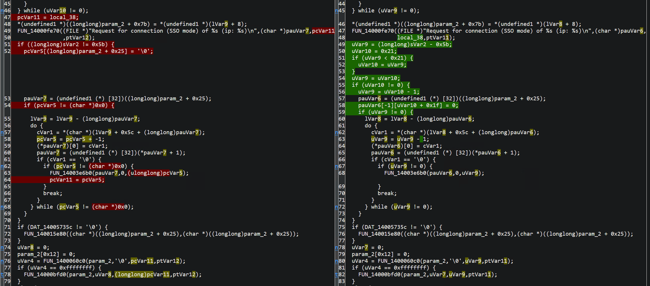This screenshot has width=650, height=286.
Task: Click the 't' marker beside right line 82
Action: [x=336, y=275]
